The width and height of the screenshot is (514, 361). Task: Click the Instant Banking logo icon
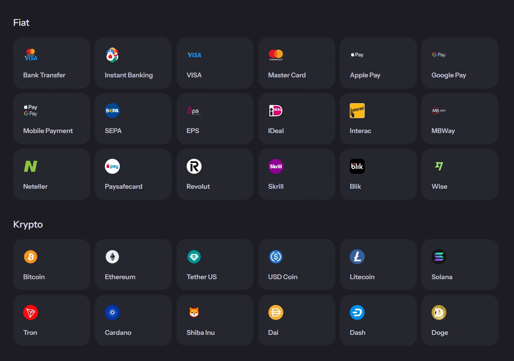[112, 55]
